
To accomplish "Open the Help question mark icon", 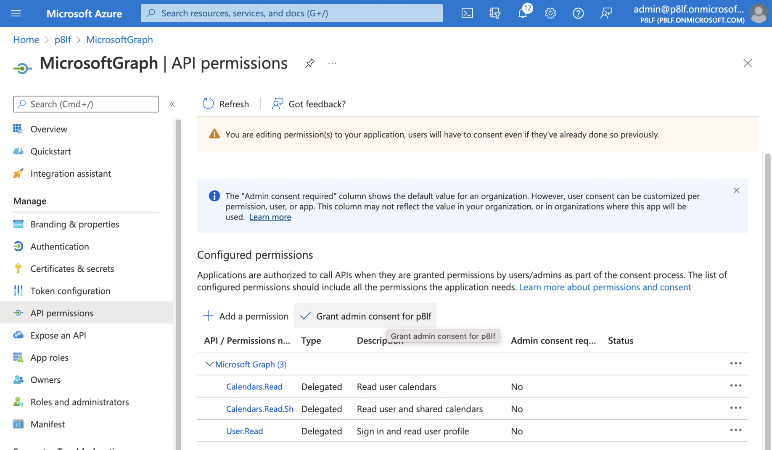I will pyautogui.click(x=578, y=13).
